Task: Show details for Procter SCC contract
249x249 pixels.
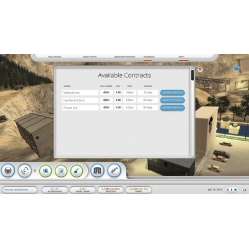Action: click(x=172, y=108)
